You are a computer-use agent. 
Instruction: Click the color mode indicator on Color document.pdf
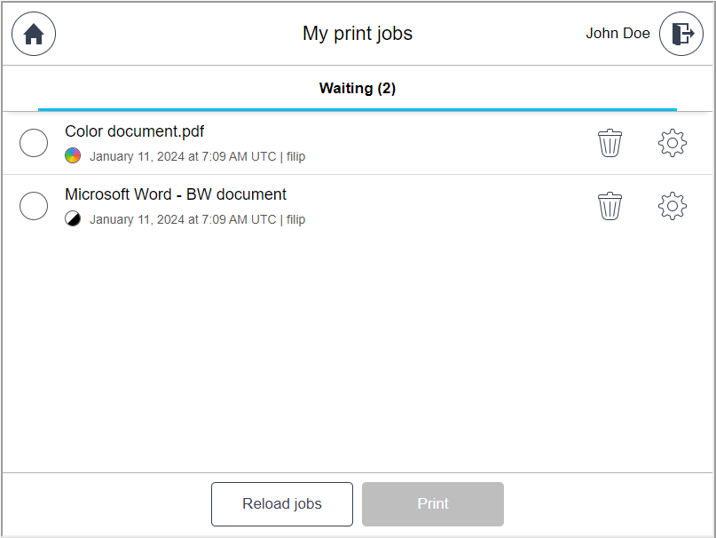[72, 156]
